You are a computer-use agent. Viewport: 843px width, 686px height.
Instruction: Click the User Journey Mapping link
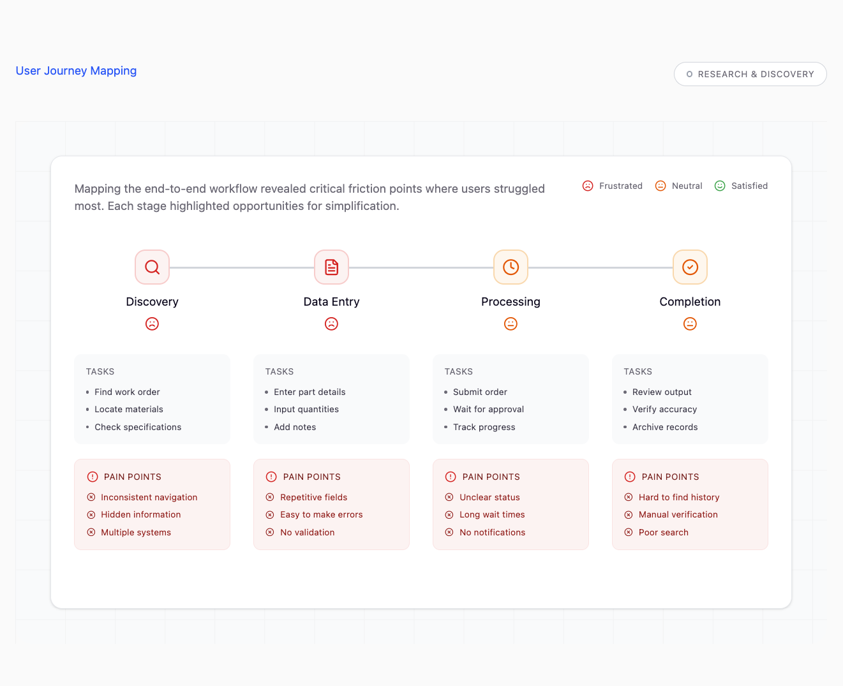tap(76, 70)
